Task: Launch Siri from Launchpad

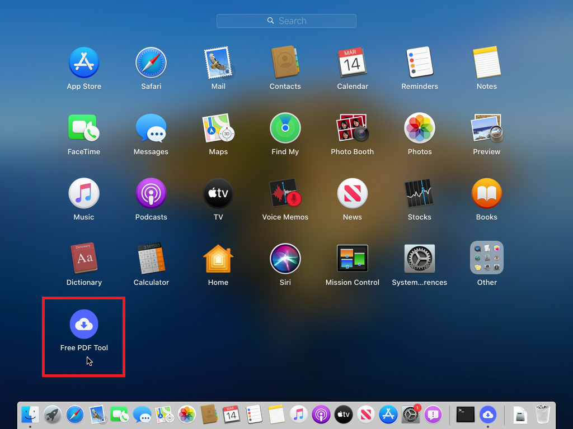Action: (285, 259)
